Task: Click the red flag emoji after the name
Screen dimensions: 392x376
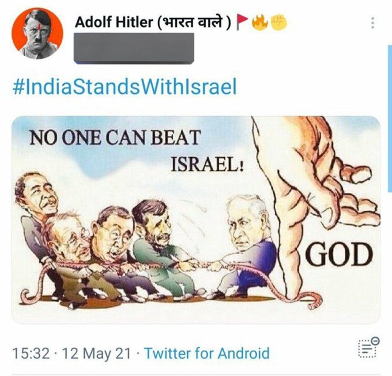Action: 242,22
